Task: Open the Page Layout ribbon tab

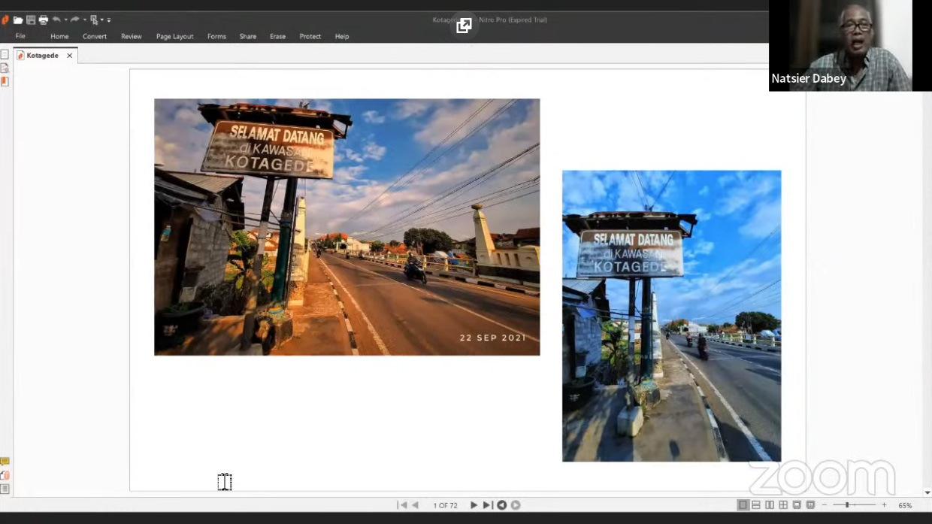Action: 174,36
